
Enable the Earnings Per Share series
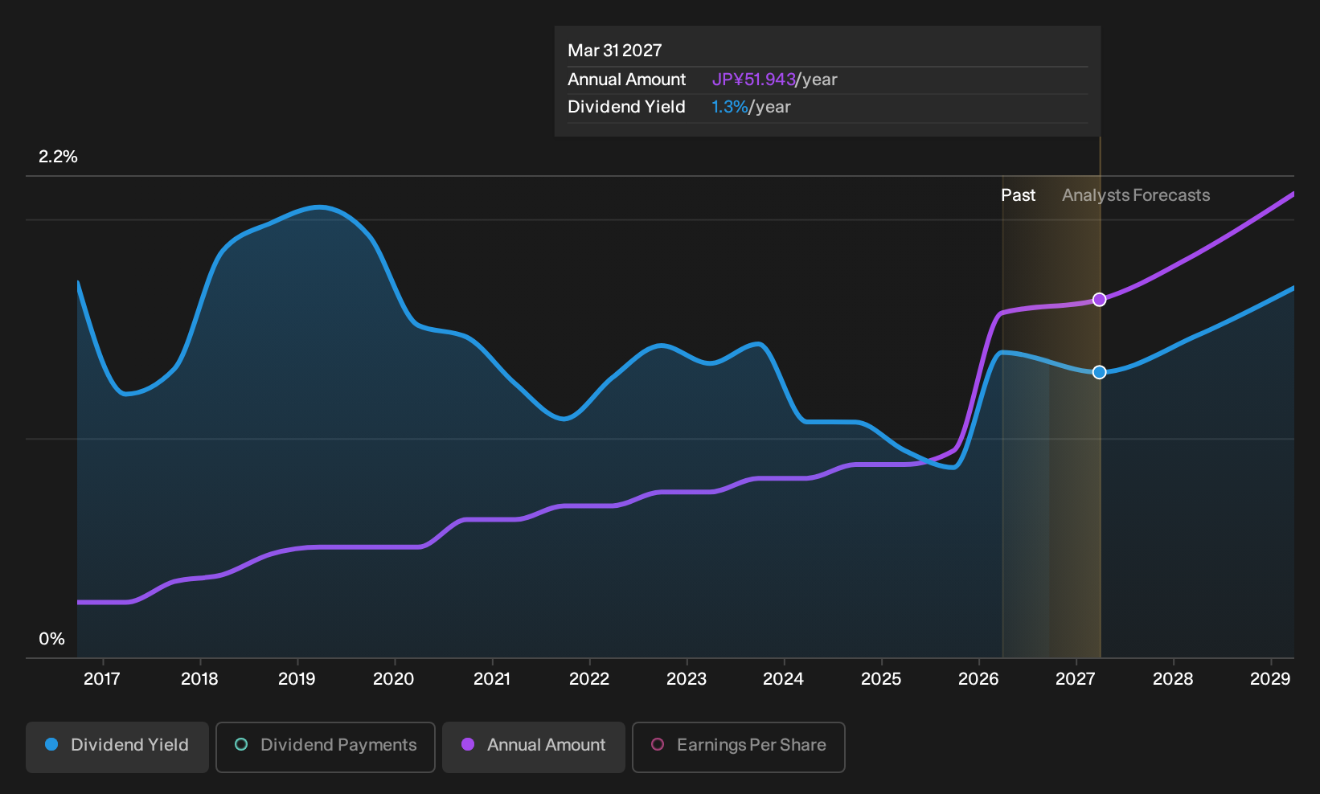[x=739, y=747]
